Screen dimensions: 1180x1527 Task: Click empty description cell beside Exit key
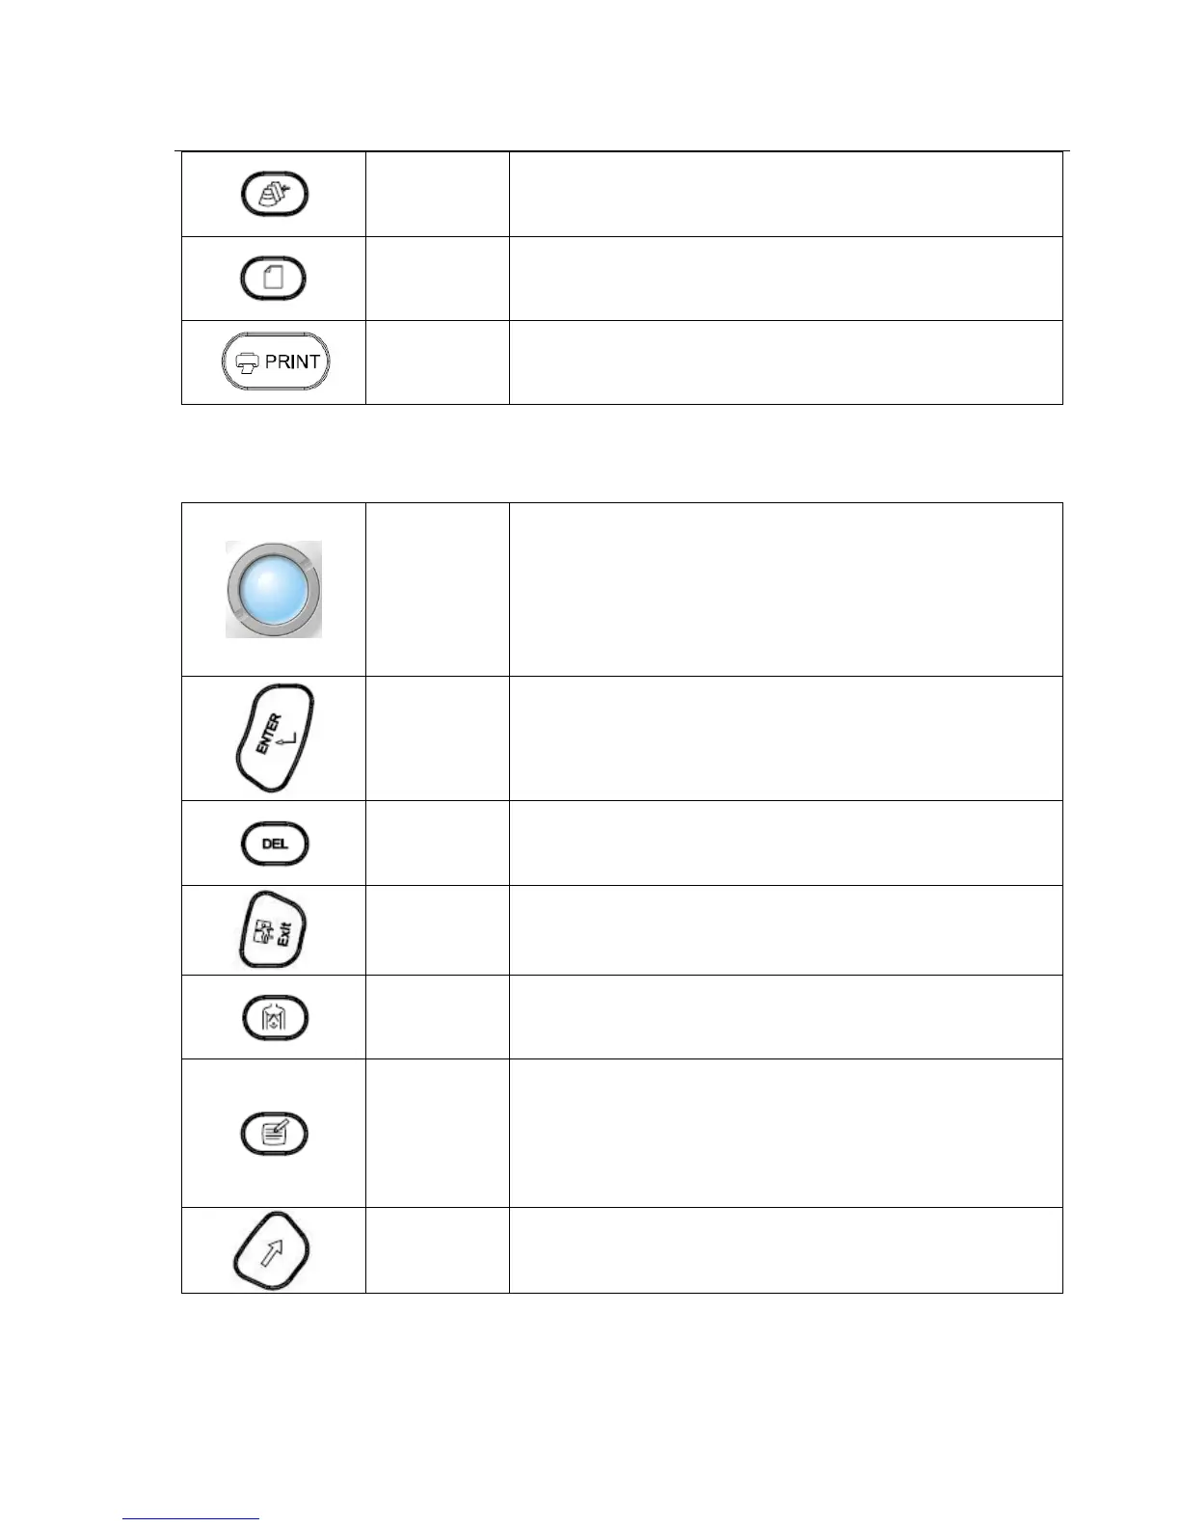[x=785, y=930]
